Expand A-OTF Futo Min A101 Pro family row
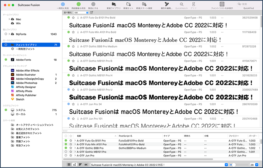263x168 pixels. pos(75,144)
